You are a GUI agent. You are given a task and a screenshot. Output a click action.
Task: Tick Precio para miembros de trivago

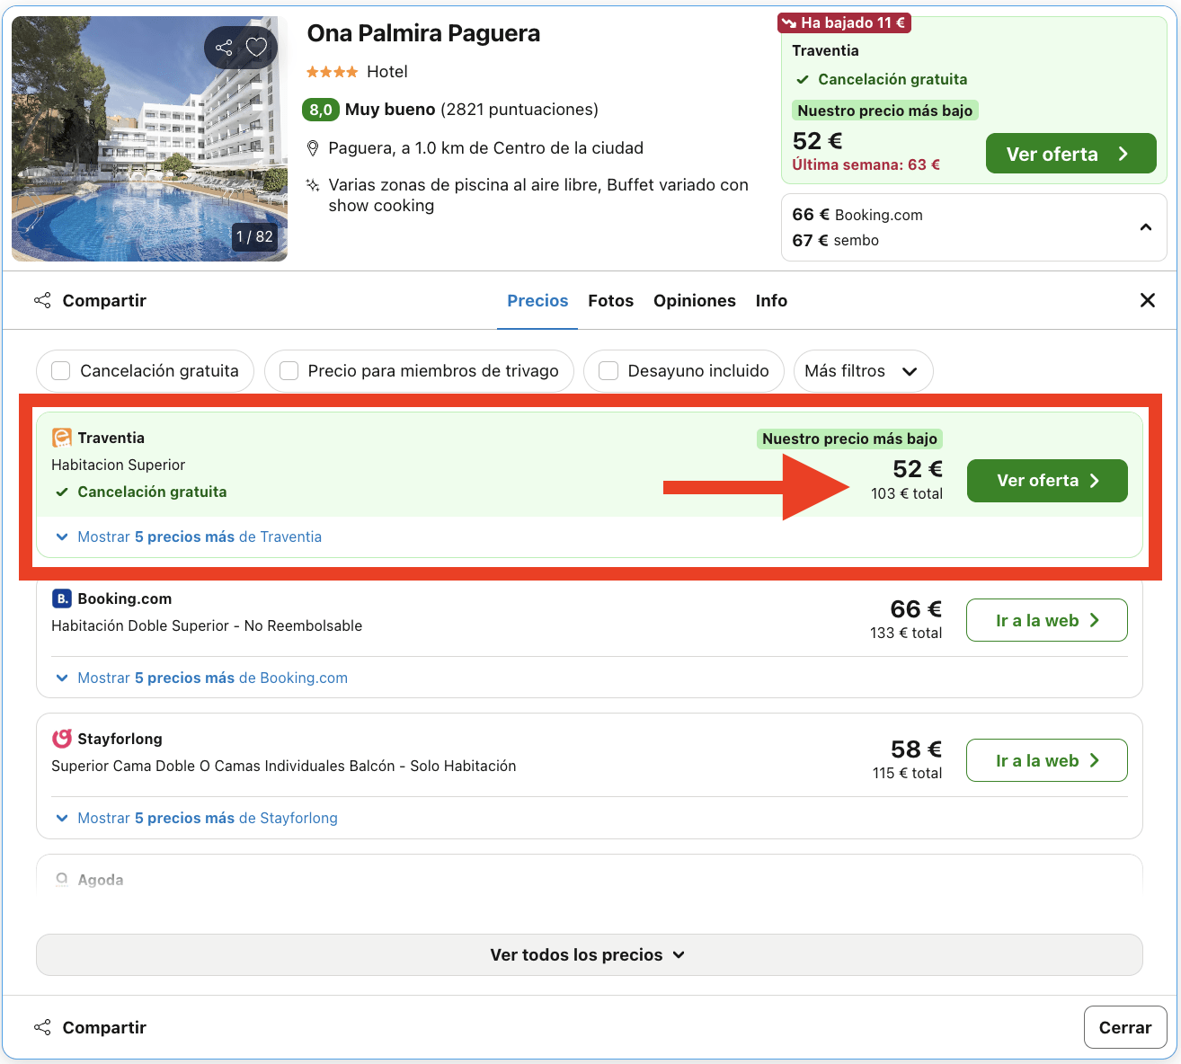(289, 371)
